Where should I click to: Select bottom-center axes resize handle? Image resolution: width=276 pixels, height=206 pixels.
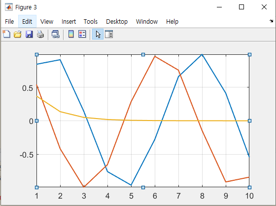point(143,187)
